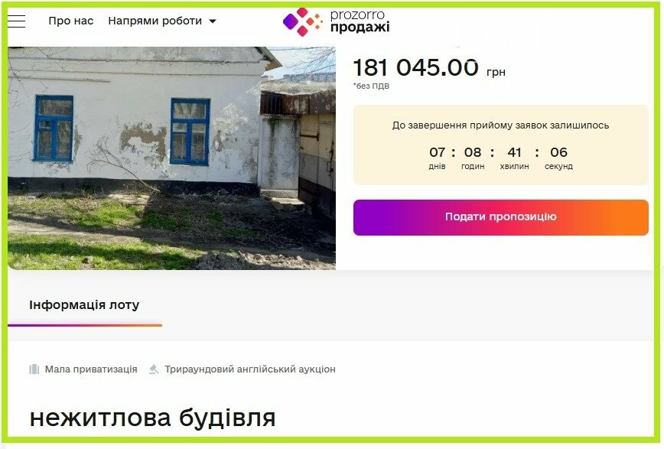Expand the Напрями роботи dropdown menu
The width and height of the screenshot is (664, 449).
pos(162,21)
